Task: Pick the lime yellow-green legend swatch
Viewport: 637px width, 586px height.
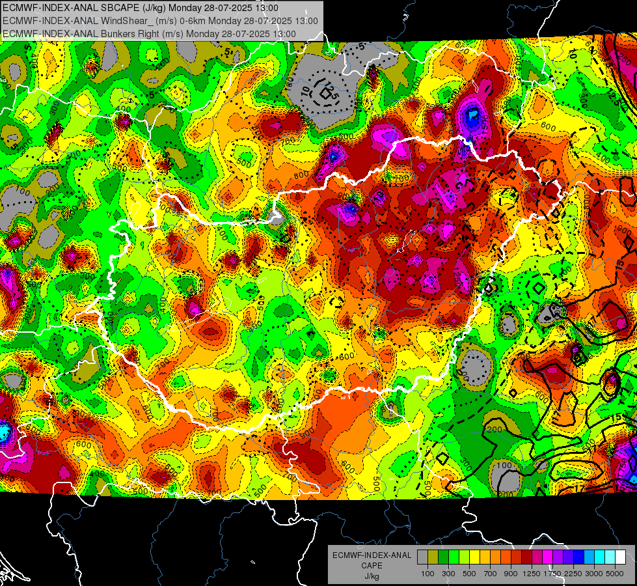Action: coord(464,557)
